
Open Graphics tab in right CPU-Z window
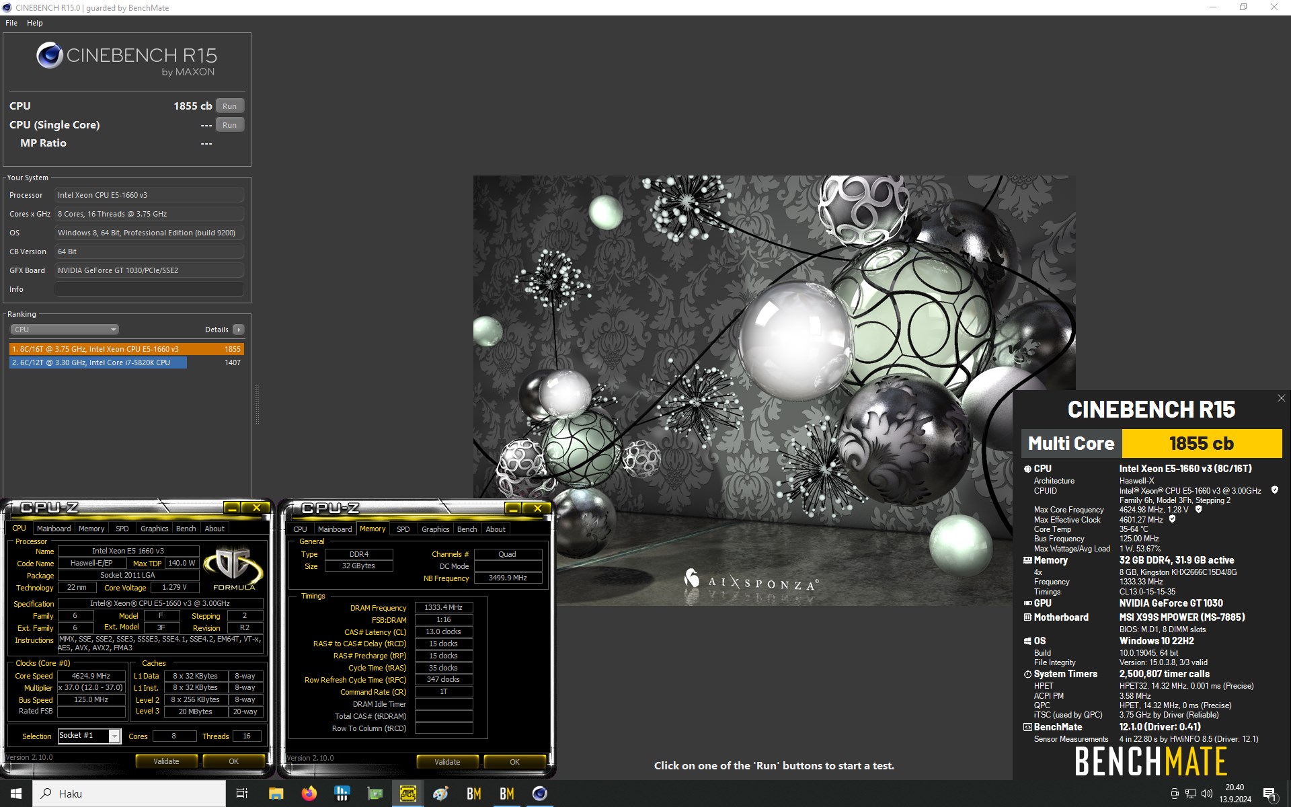[x=435, y=529]
